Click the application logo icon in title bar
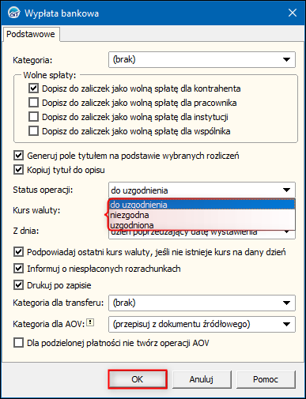306x399 pixels. [13, 13]
